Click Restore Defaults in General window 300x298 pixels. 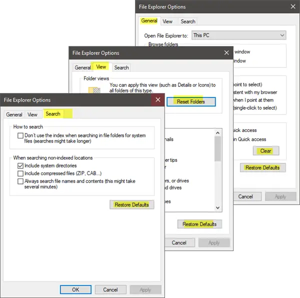coord(262,167)
